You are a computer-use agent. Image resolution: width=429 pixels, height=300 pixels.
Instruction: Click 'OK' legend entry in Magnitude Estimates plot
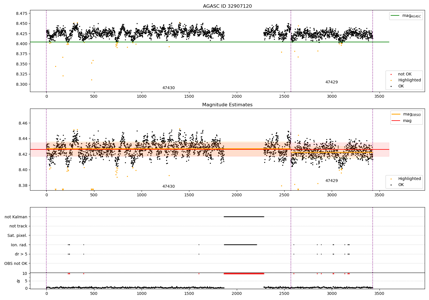pos(401,185)
